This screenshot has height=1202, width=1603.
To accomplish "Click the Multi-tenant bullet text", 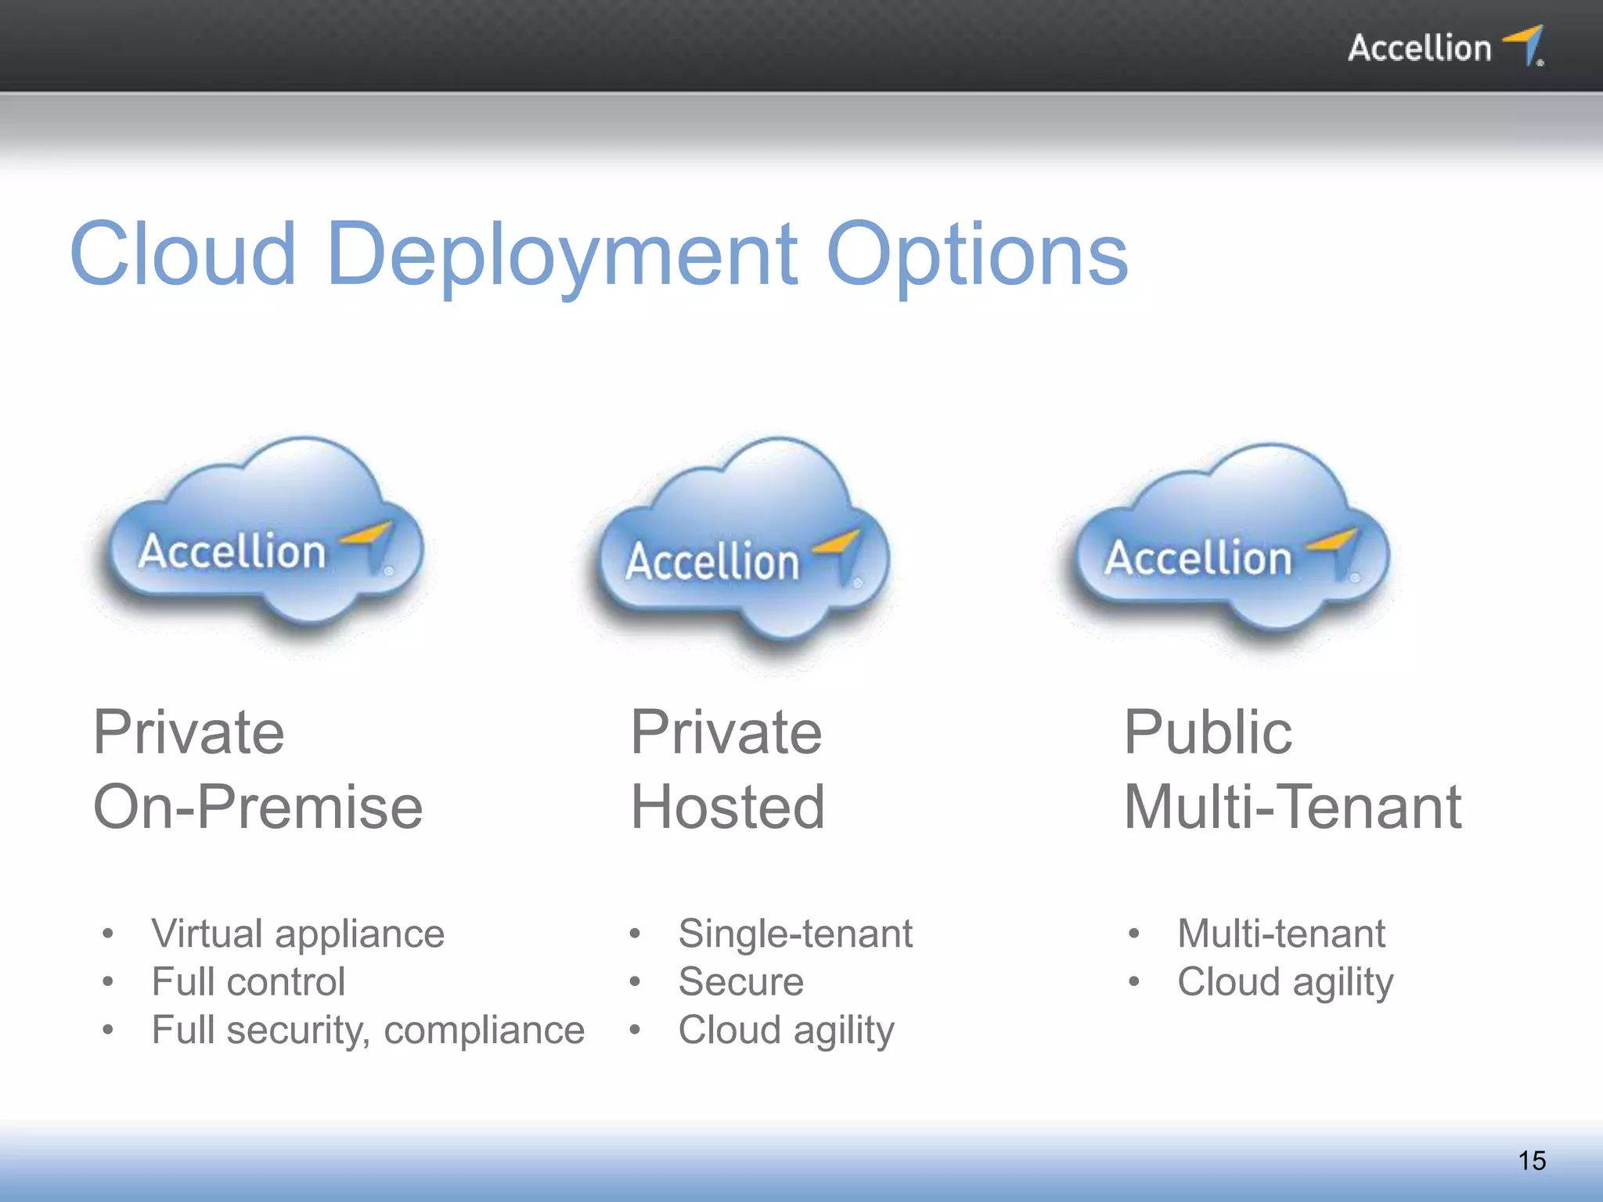I will pos(1281,934).
